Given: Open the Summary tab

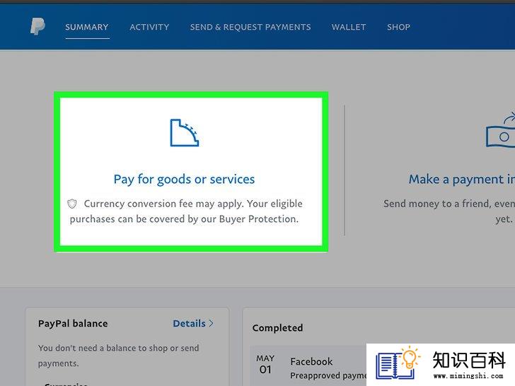Looking at the screenshot, I should click(x=87, y=27).
